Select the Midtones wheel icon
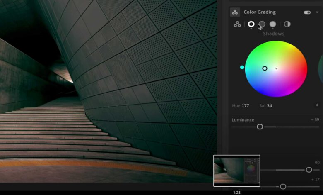Viewport: 323px width, 195px height. (x=262, y=24)
